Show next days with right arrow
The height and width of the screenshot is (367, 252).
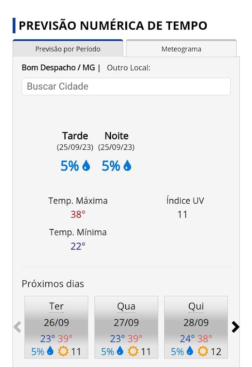click(235, 327)
